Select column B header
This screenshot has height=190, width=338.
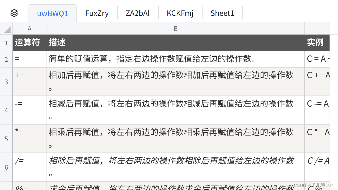point(175,28)
